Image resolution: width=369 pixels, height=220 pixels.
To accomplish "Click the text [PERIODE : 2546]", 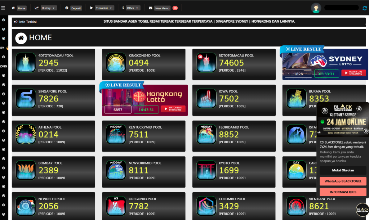I will (x=232, y=70).
